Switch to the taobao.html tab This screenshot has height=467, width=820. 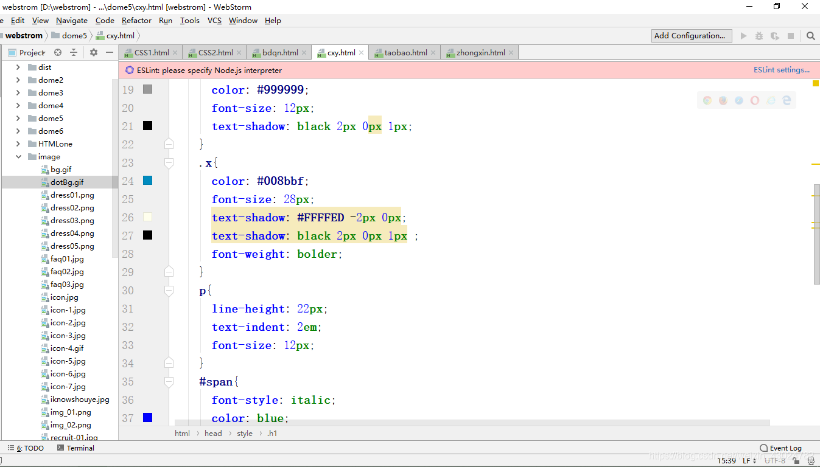click(x=405, y=53)
